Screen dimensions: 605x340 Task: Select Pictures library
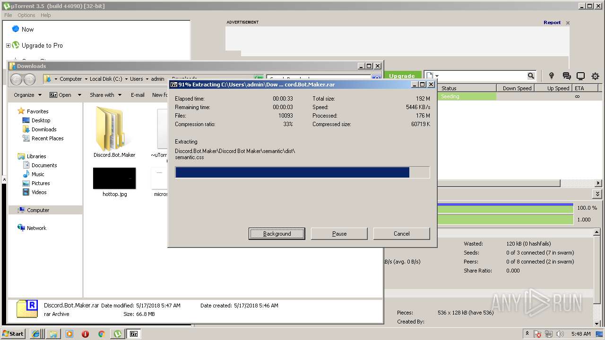pos(41,183)
